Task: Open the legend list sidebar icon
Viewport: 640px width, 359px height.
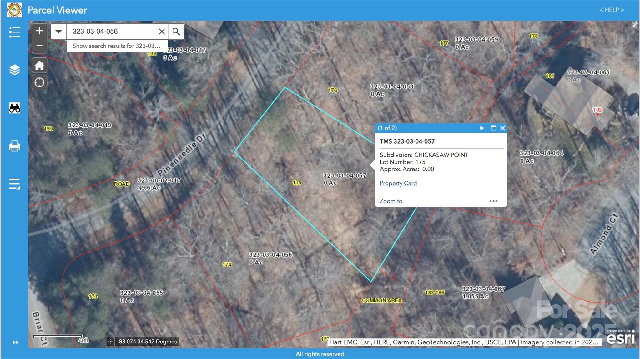Action: [14, 32]
